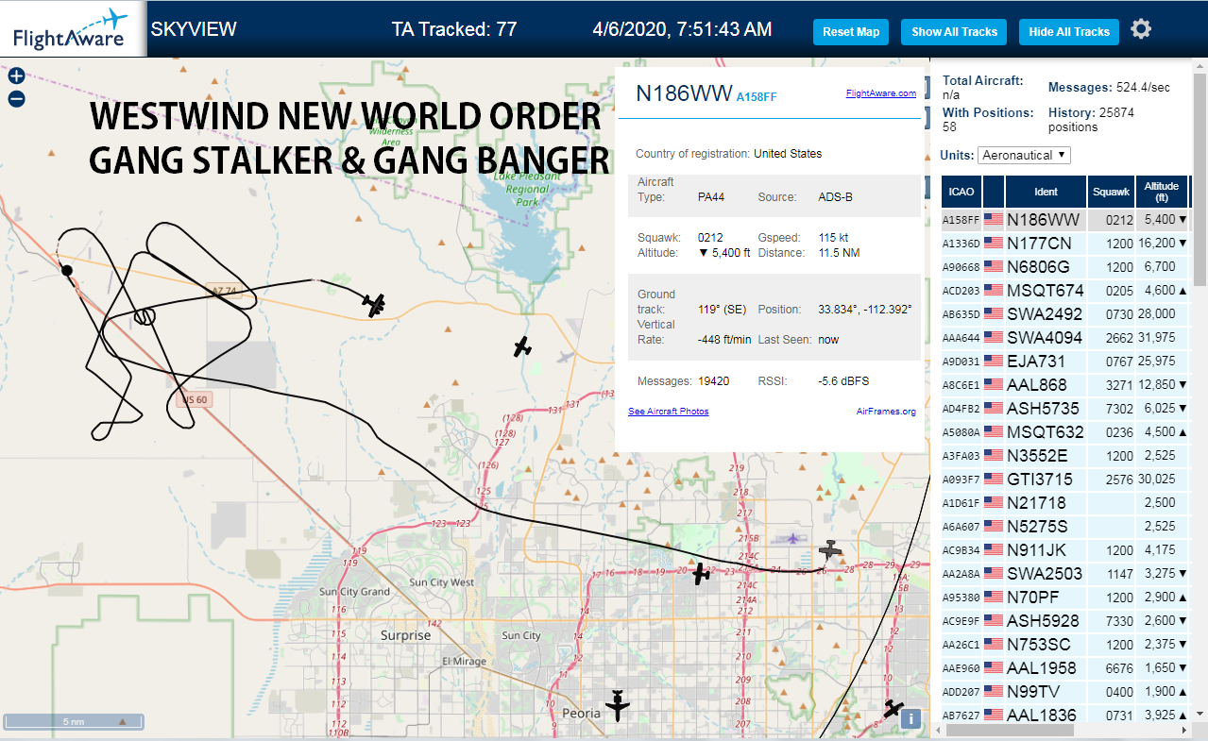Zoom out the map with minus button
This screenshot has height=741, width=1208.
pos(16,99)
